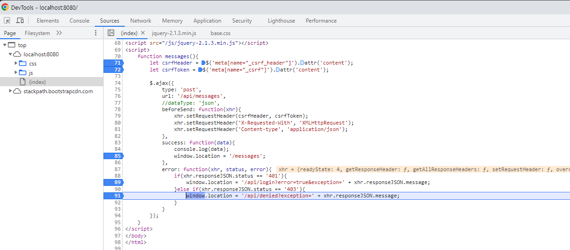Activate the inspect element picker icon
Image resolution: width=570 pixels, height=250 pixels.
7,21
